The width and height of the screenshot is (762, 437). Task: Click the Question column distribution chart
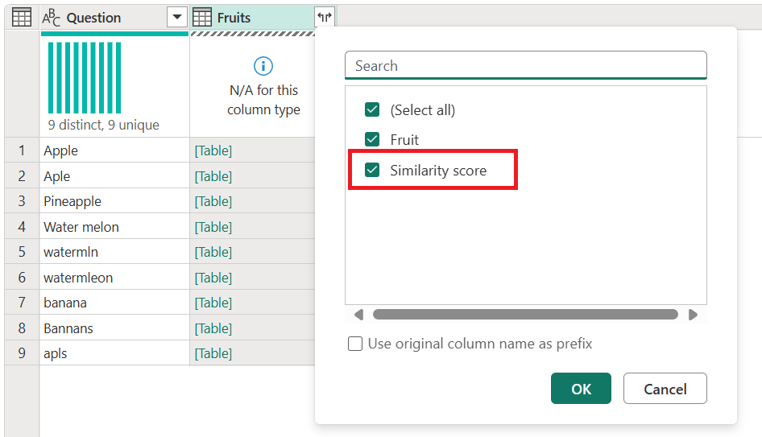tap(85, 78)
